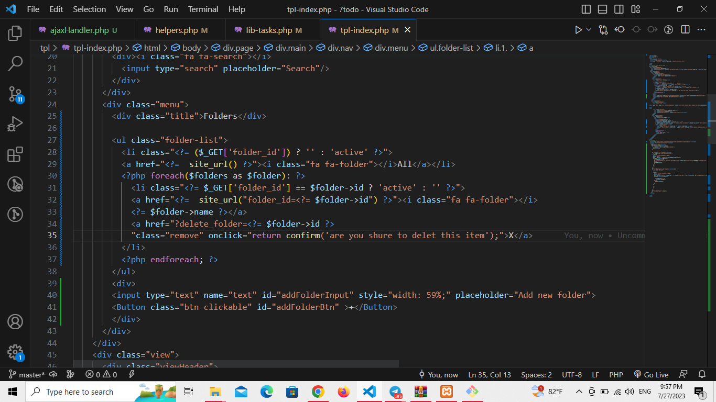716x402 pixels.
Task: Open the GitLens icon in activity bar
Action: tap(15, 184)
